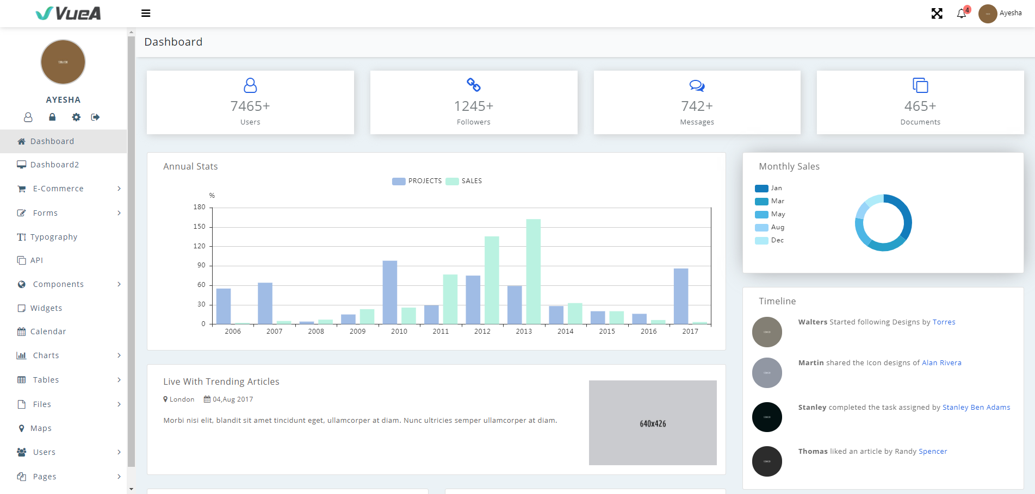
Task: Open the sidebar settings gear icon
Action: click(76, 117)
